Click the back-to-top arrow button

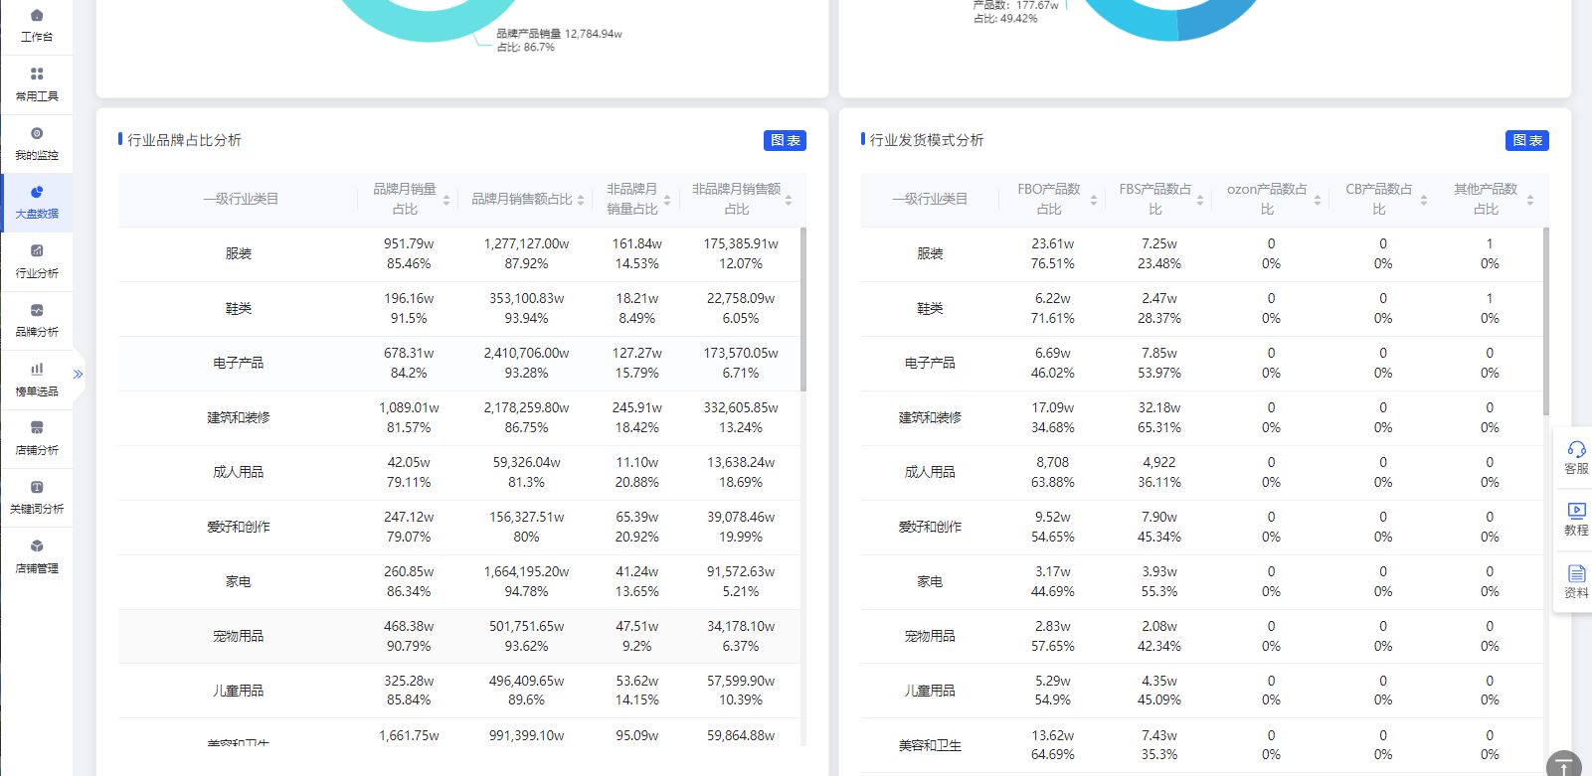tap(1564, 764)
